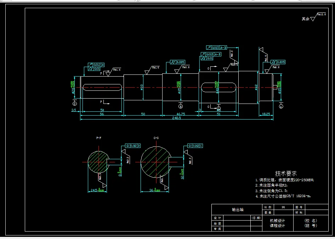This screenshot has width=335, height=239.
Task: Select the 数量 label cell
Action: [268, 212]
